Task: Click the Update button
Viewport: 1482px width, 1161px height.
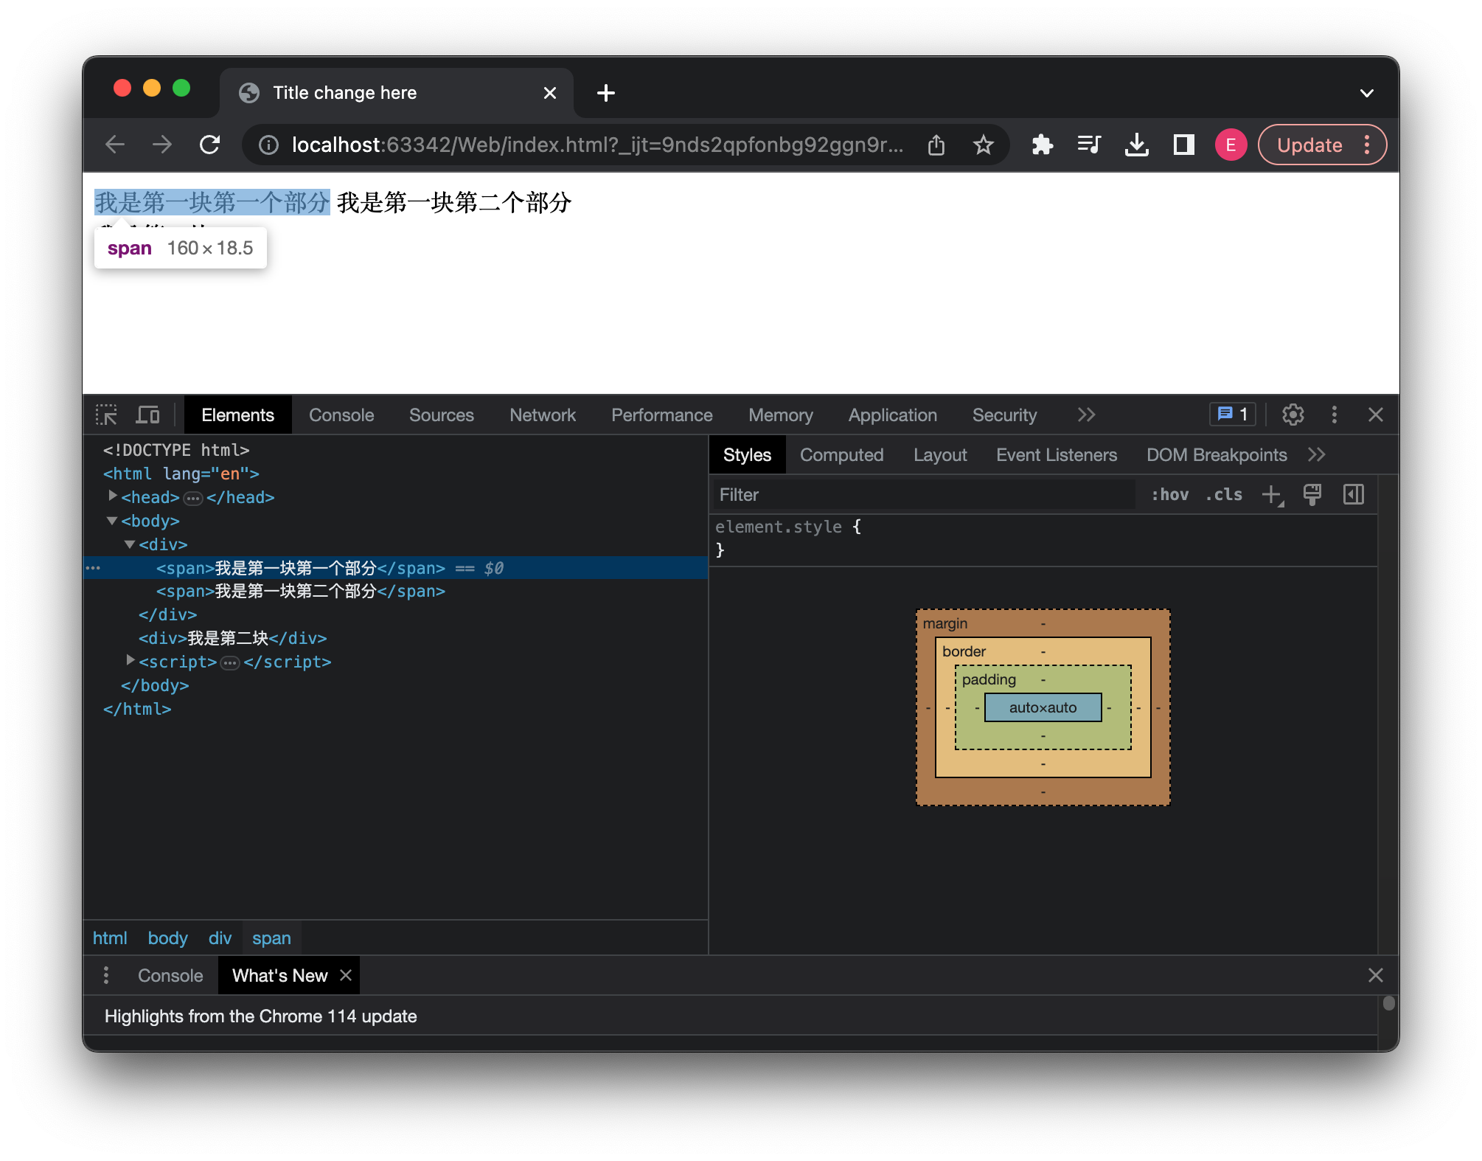Action: pos(1309,145)
